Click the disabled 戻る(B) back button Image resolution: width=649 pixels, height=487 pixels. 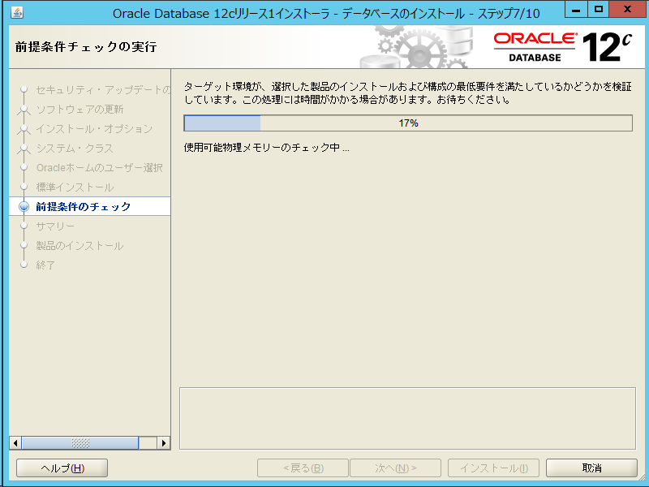tap(303, 468)
